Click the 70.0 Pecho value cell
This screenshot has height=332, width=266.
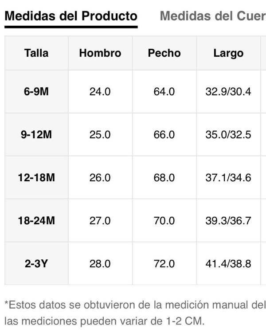[164, 220]
